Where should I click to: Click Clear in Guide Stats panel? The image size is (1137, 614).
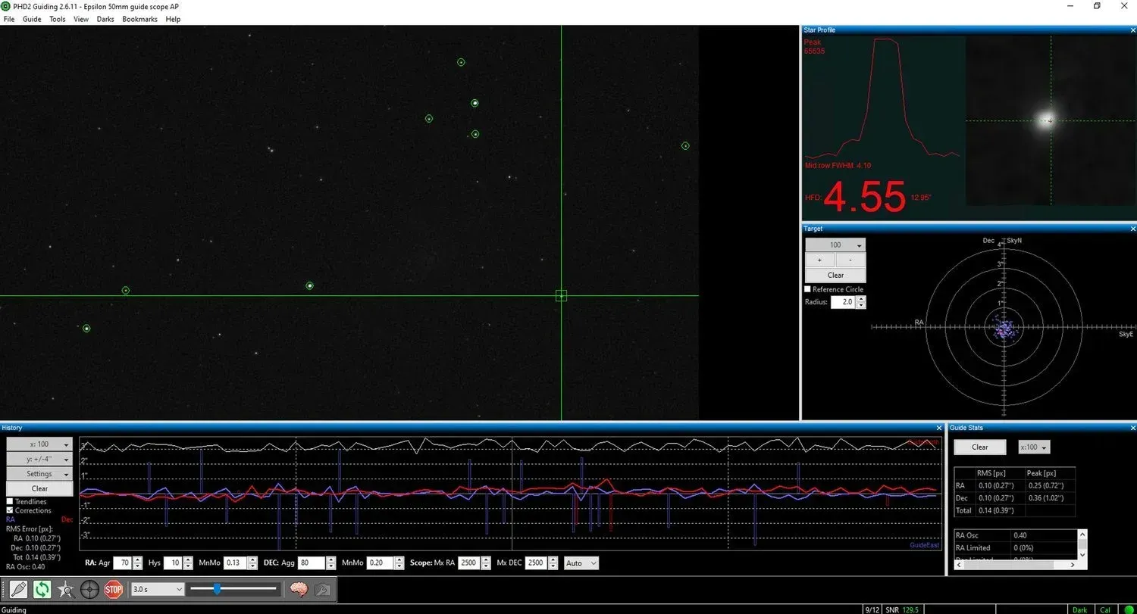[979, 447]
